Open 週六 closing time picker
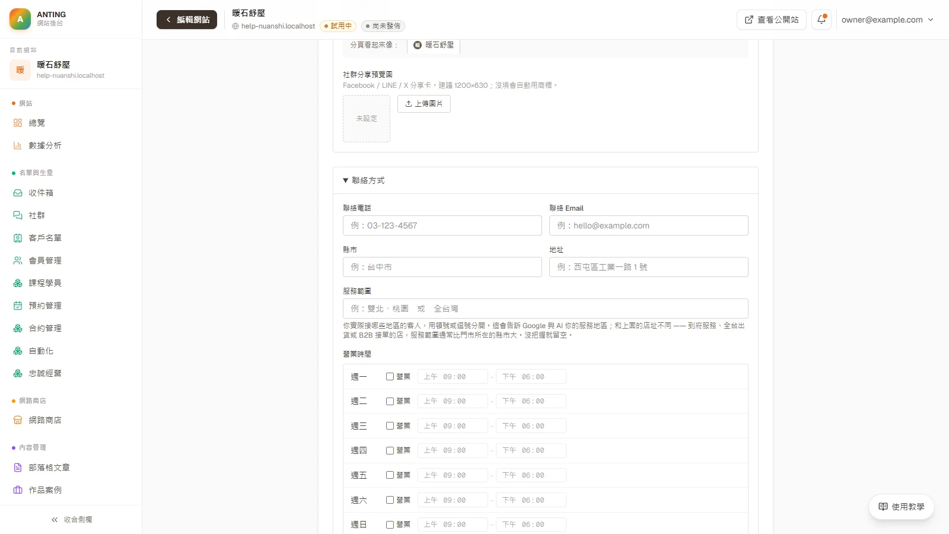949x534 pixels. (x=531, y=500)
